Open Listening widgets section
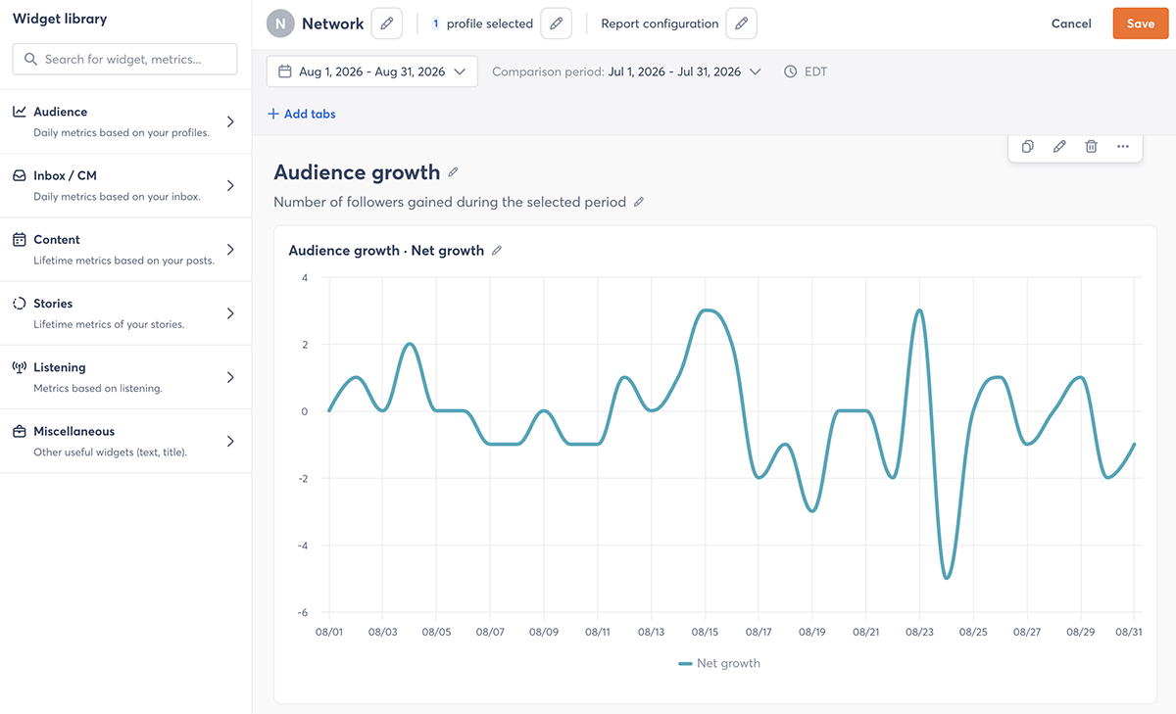Screen dimensions: 1176x714 (125, 377)
